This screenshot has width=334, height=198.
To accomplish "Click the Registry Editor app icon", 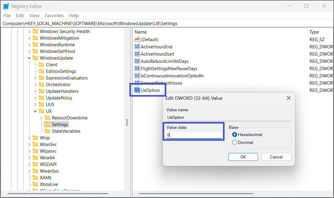I will point(6,6).
